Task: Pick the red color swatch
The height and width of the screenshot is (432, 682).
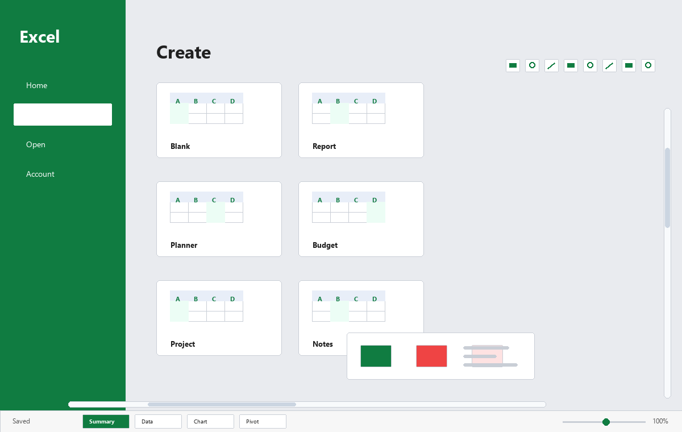Action: coord(431,356)
